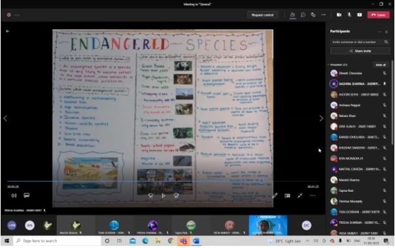Select the pen annotation icon in player
The height and width of the screenshot is (248, 395).
click(275, 196)
